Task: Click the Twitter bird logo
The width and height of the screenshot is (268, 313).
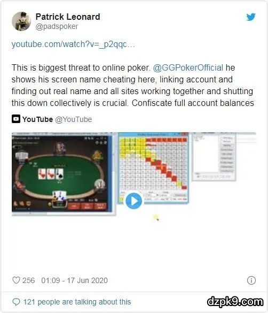Action: [251, 17]
